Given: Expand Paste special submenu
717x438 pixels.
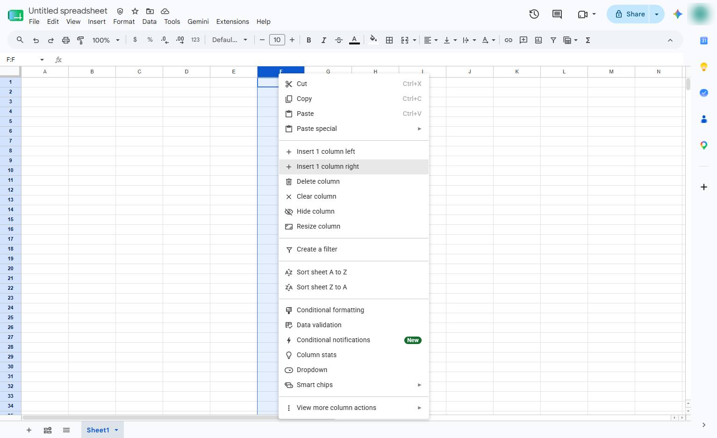Looking at the screenshot, I should (x=354, y=129).
